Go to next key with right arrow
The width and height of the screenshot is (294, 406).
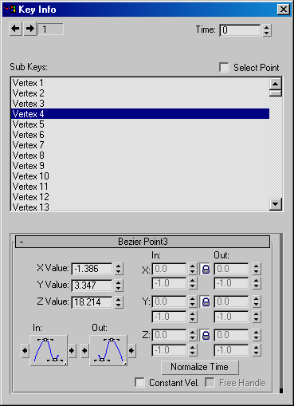pos(30,29)
